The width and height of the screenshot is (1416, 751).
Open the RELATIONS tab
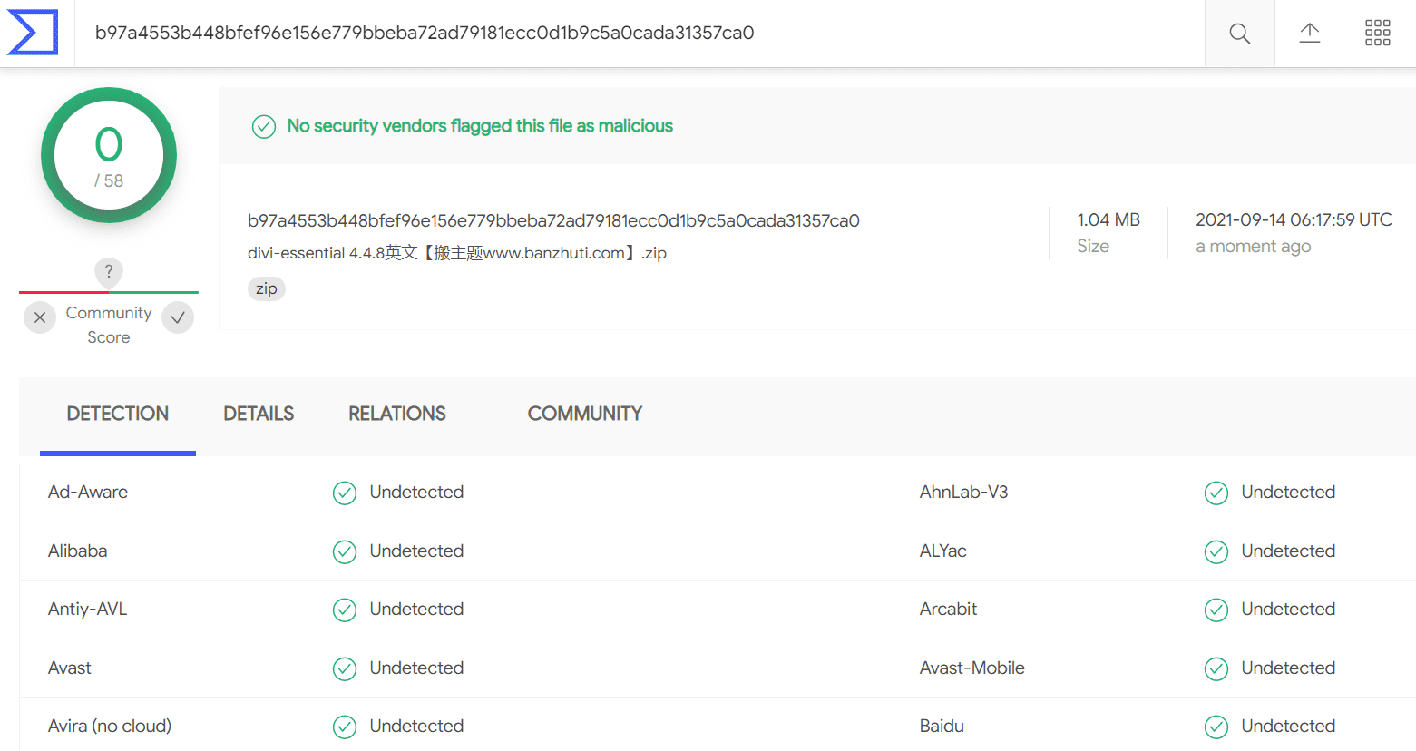point(397,414)
